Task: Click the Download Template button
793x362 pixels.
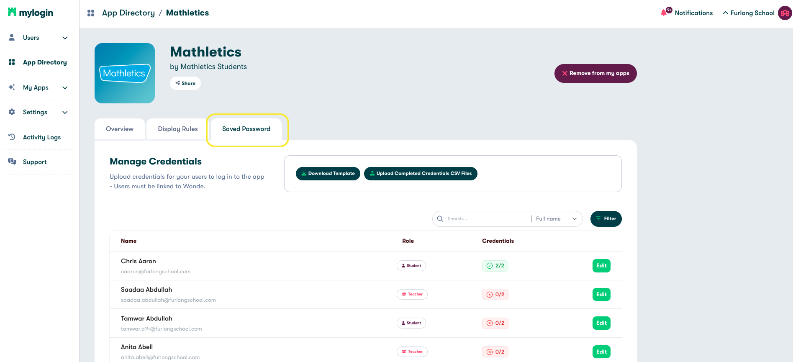Action: coord(328,174)
